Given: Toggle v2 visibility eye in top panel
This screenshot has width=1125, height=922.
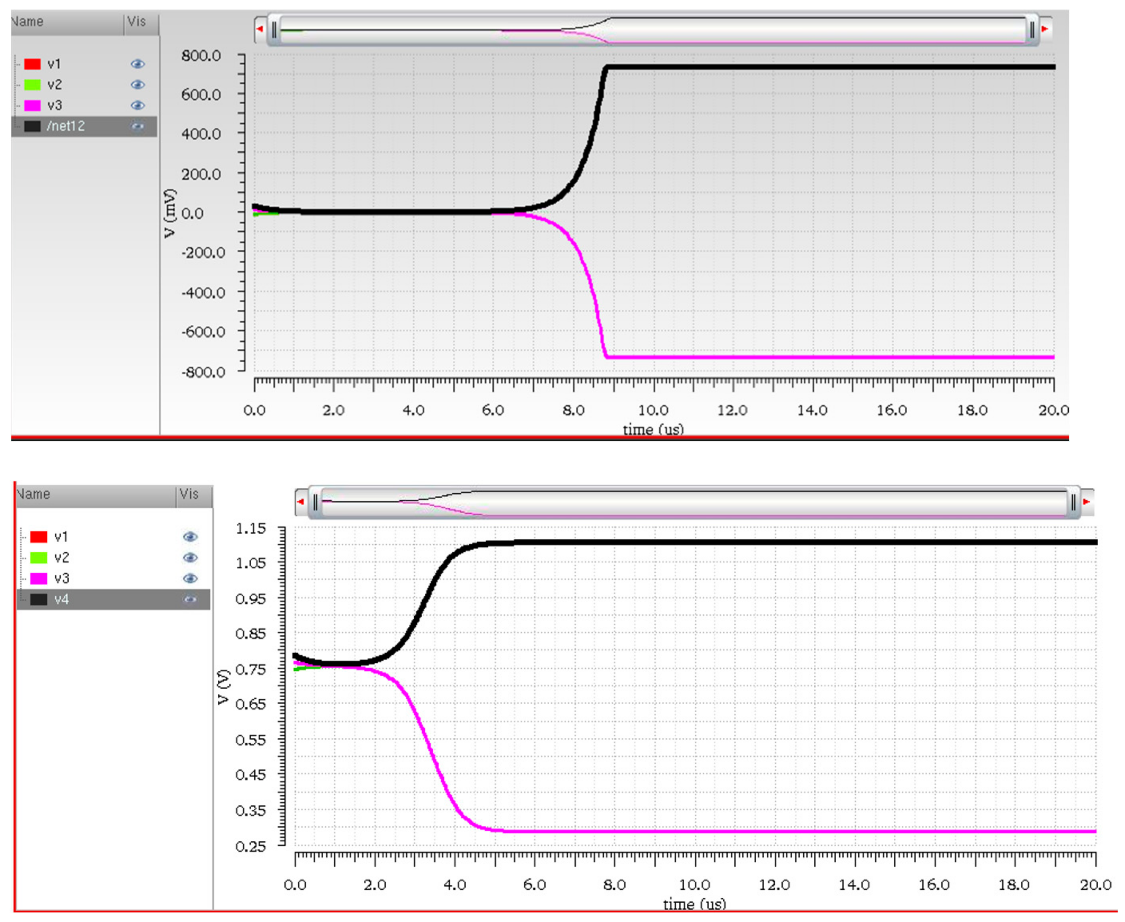Looking at the screenshot, I should 137,84.
